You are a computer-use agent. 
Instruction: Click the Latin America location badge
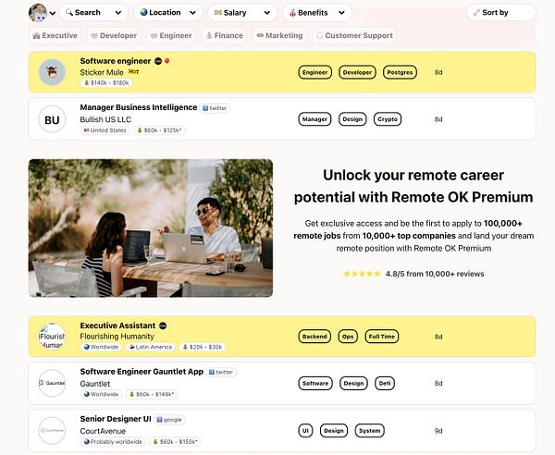(151, 347)
